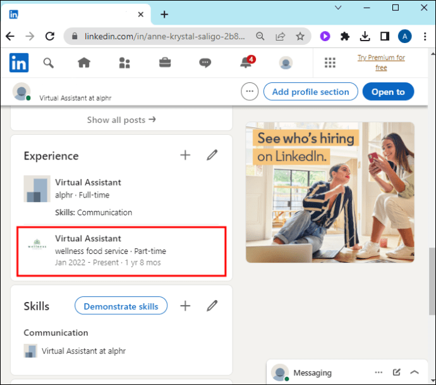Click Show all posts link
436x385 pixels.
coord(121,120)
